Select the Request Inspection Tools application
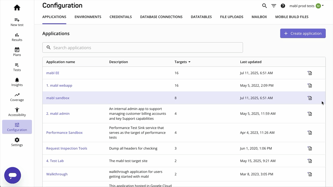 pyautogui.click(x=67, y=148)
